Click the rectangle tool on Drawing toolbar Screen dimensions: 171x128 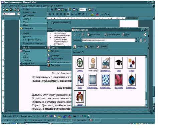click(41, 116)
